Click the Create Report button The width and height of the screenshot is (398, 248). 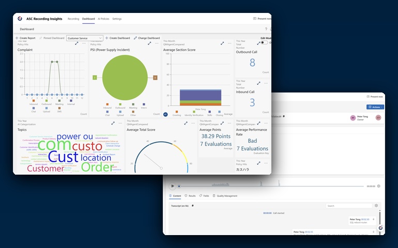click(25, 38)
